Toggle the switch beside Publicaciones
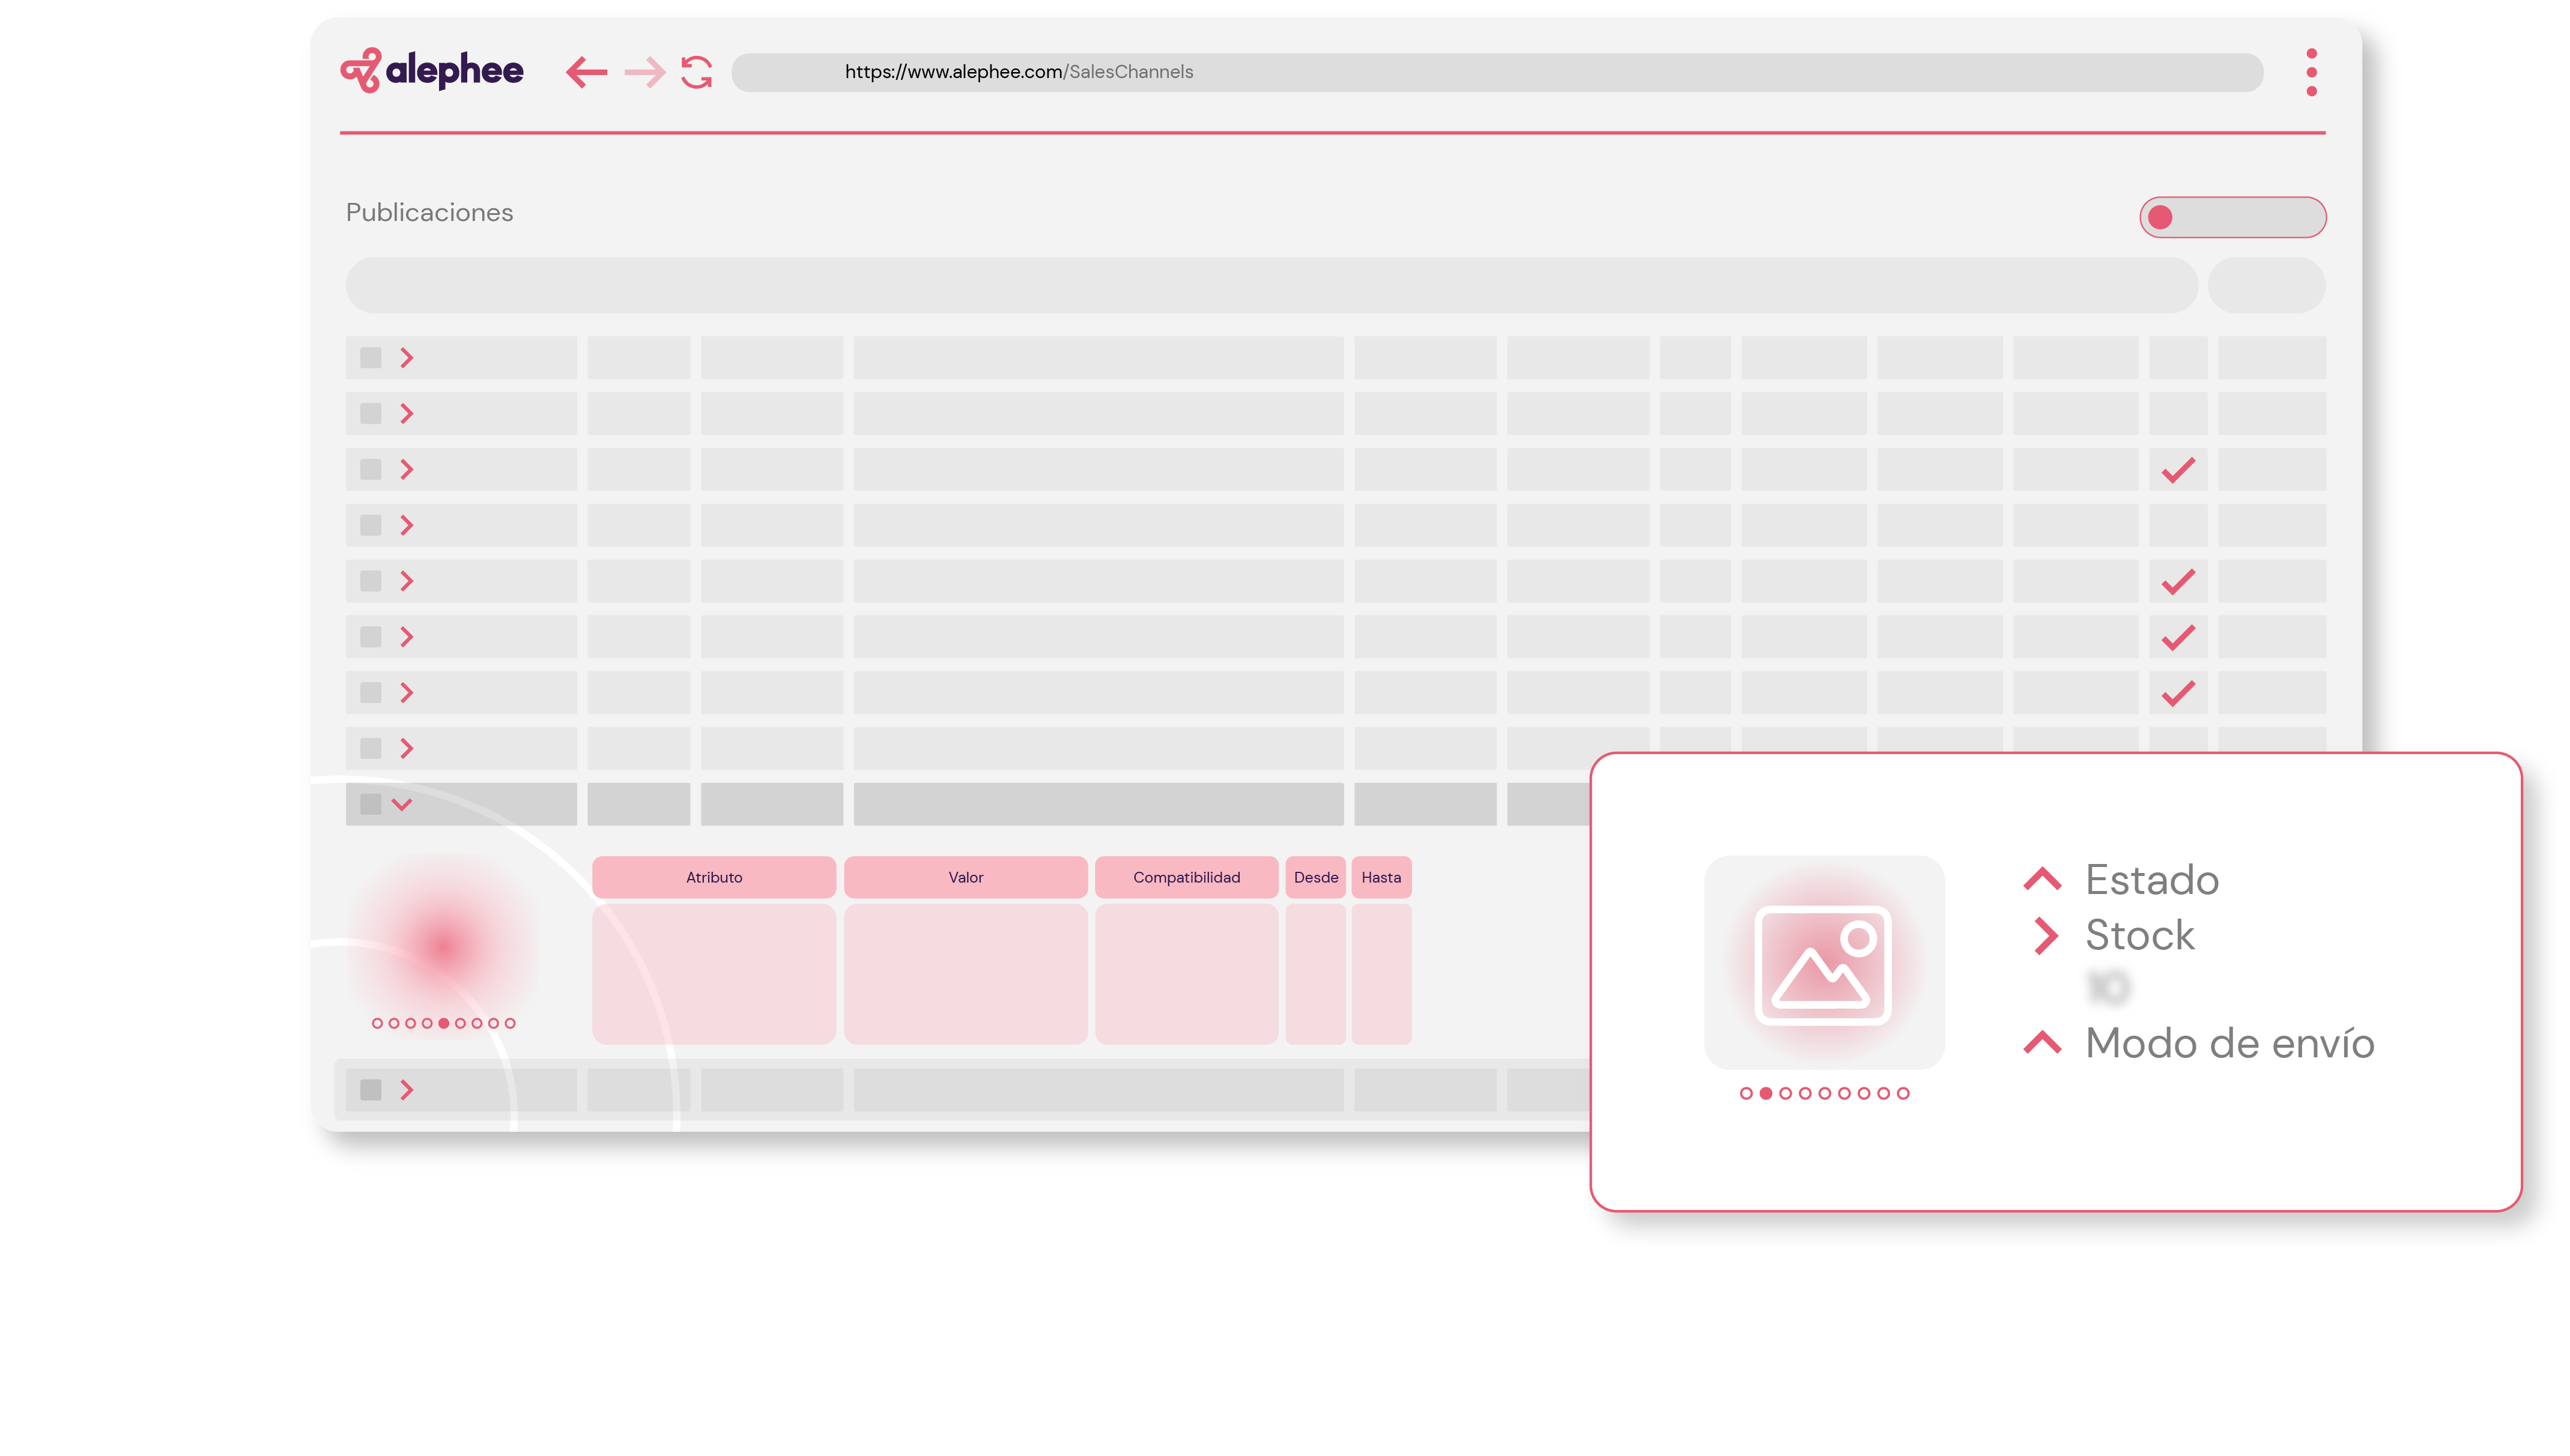 pos(2232,217)
